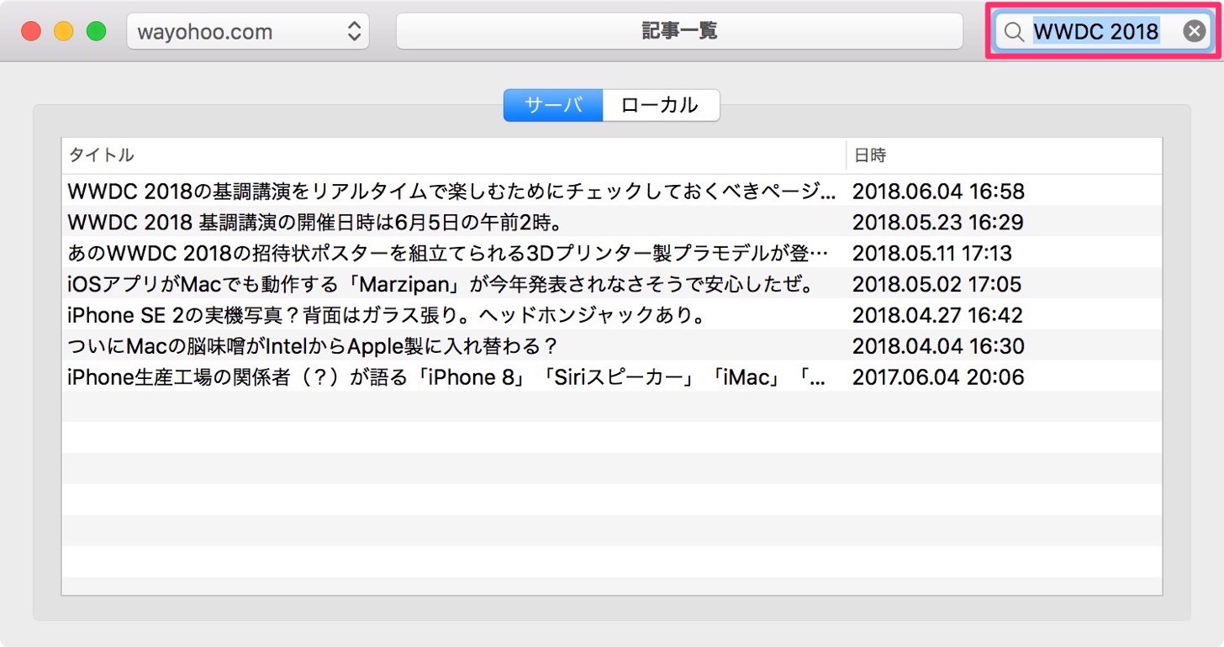Select the Macの脳味噌がIntelからApple製 article

pos(612,346)
